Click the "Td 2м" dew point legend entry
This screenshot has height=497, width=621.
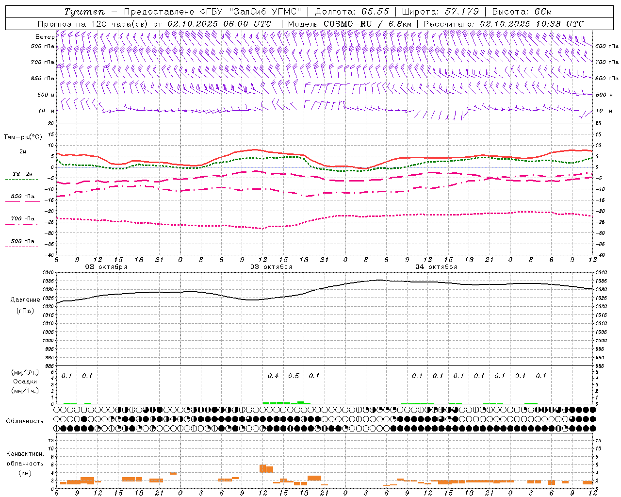[22, 174]
